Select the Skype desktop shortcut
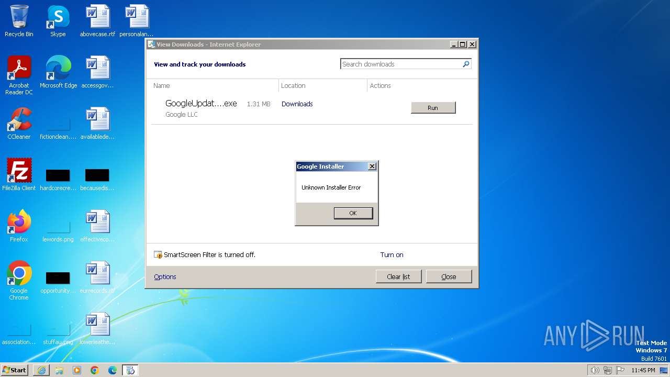The height and width of the screenshot is (377, 670). coord(58,21)
